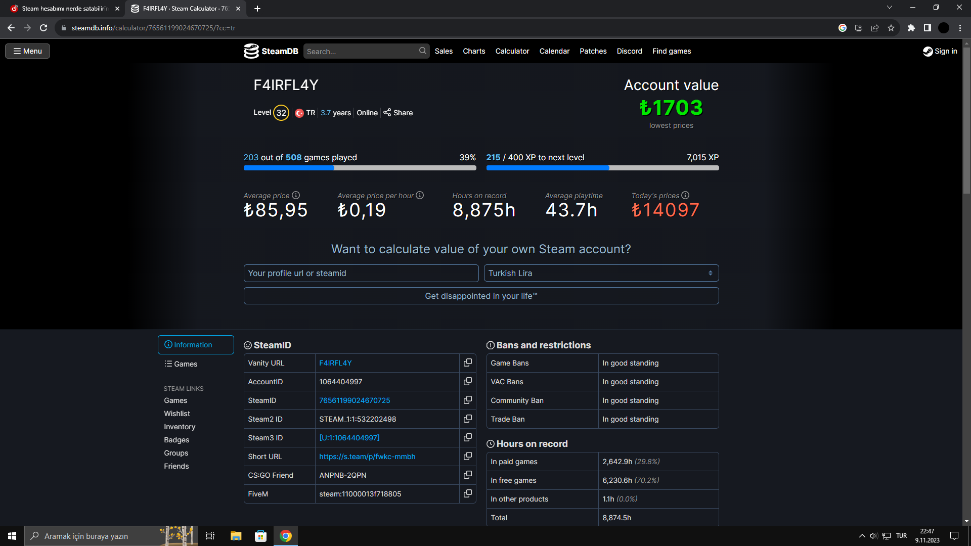This screenshot has width=971, height=546.
Task: Click Get disappointed in your life button
Action: pyautogui.click(x=481, y=296)
